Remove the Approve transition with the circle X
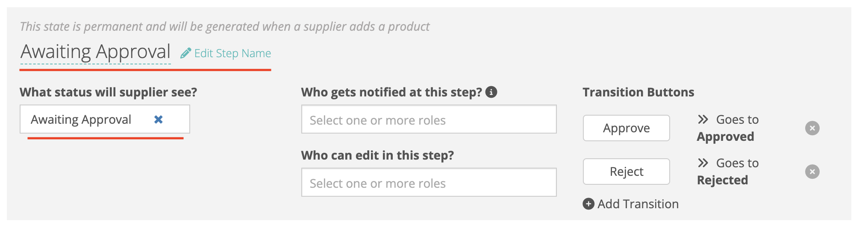859x227 pixels. point(812,128)
